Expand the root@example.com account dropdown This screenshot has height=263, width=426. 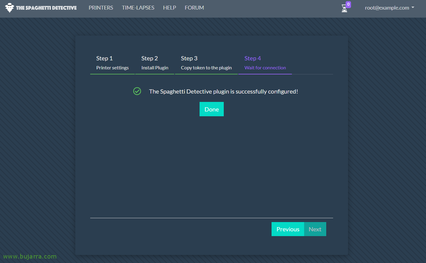click(390, 8)
